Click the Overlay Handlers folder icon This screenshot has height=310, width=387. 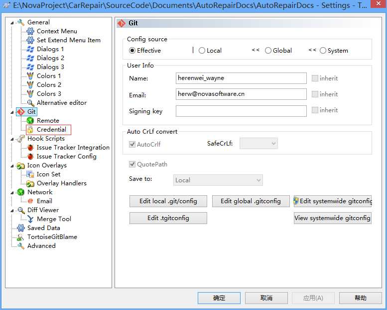30,183
